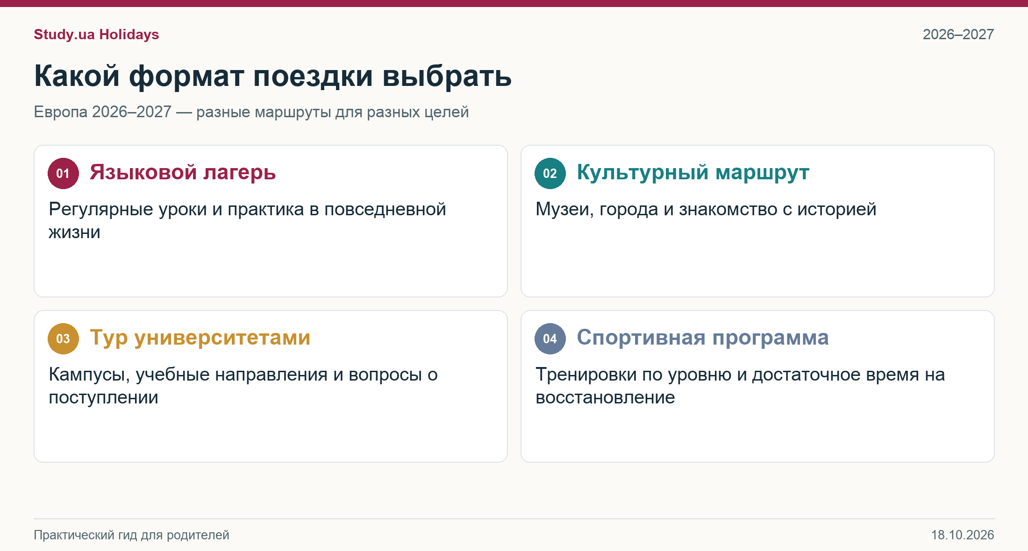Click the 01 number badge
The height and width of the screenshot is (551, 1028).
tap(63, 173)
